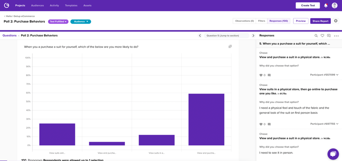Click the 100% y-axis label
Viewport: 342px width, 161px height.
tap(28, 58)
